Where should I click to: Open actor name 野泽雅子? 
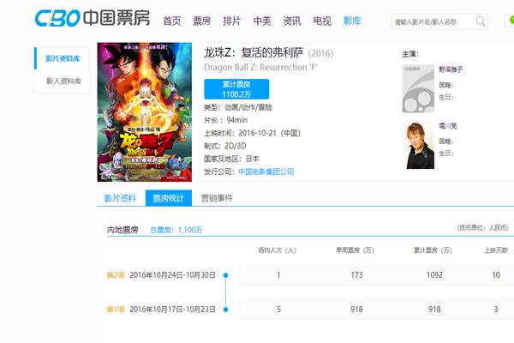point(451,69)
